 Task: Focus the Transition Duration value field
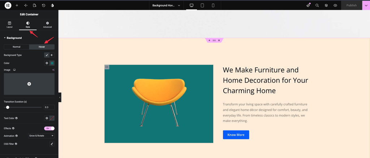point(49,107)
